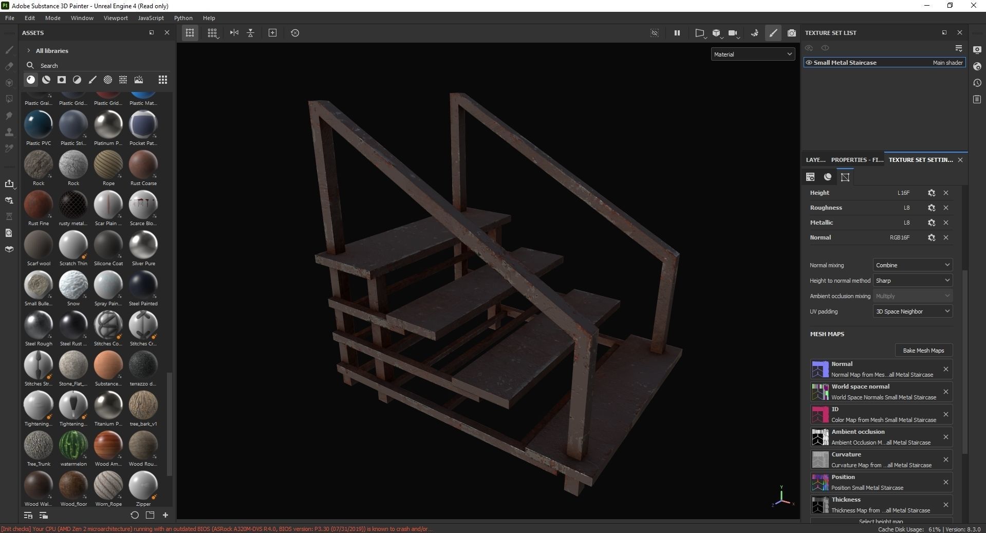Open the Material display mode dropdown
The image size is (986, 533).
[x=753, y=54]
